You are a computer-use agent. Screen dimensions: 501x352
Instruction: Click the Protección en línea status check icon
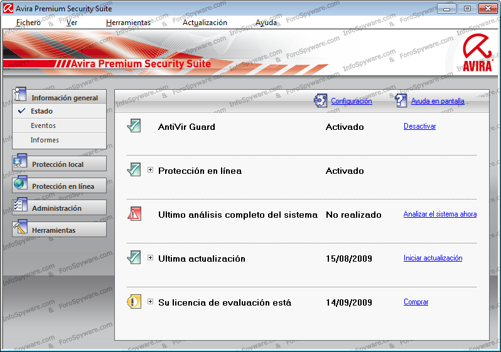point(134,169)
